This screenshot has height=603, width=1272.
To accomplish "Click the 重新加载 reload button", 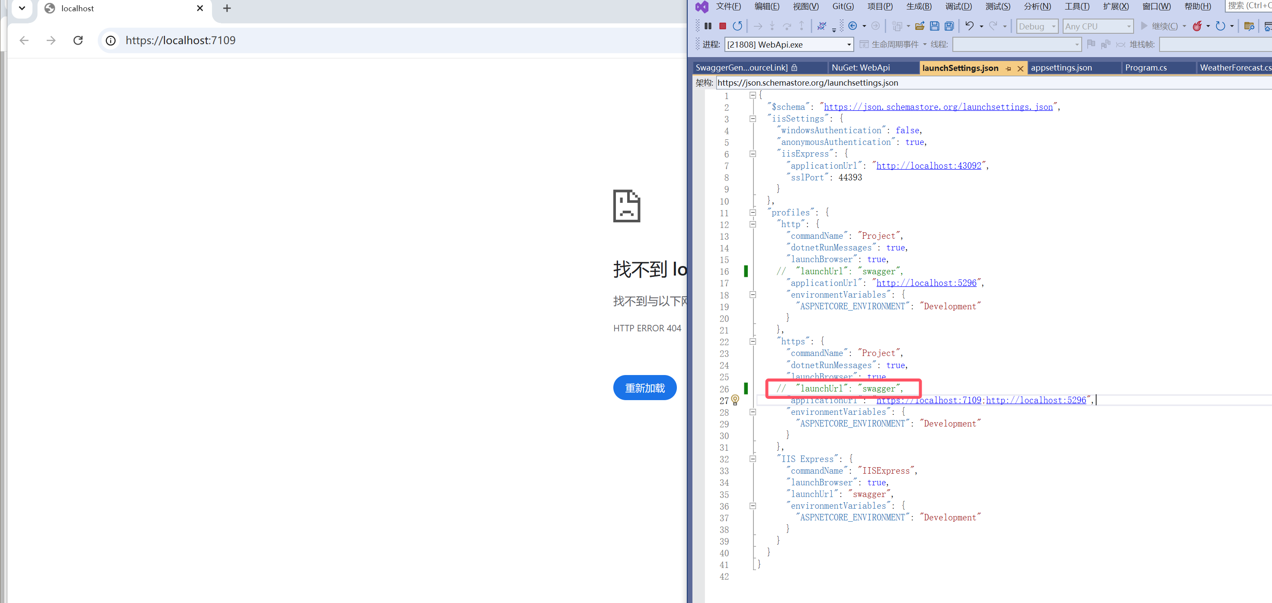I will tap(644, 388).
